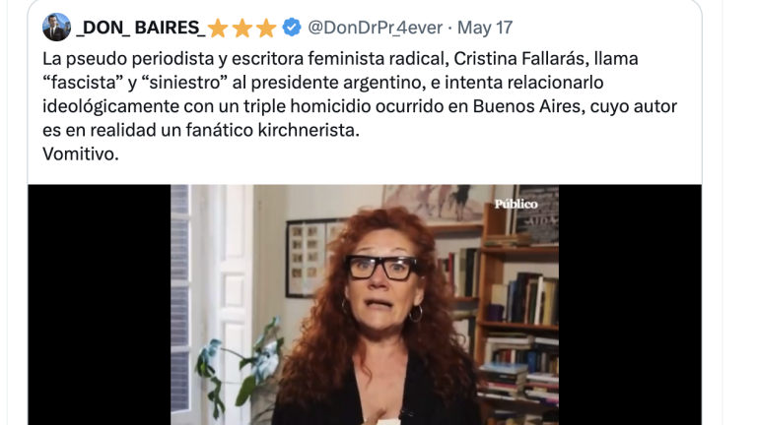This screenshot has height=425, width=757.
Task: Click the blue verified checkmark badge
Action: pyautogui.click(x=292, y=27)
